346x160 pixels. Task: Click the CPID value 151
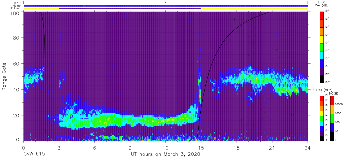(166, 3)
